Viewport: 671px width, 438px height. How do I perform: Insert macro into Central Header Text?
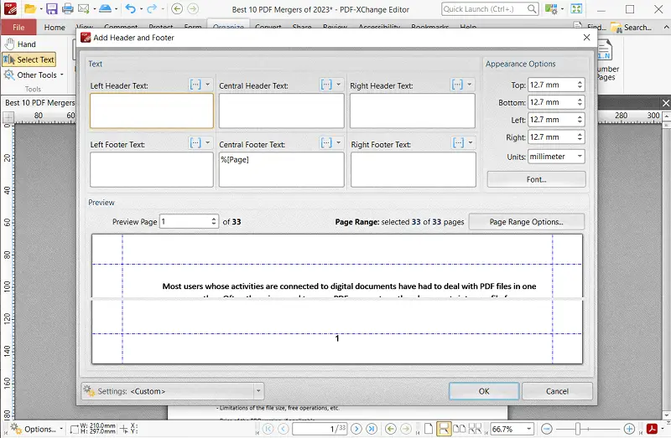click(326, 85)
